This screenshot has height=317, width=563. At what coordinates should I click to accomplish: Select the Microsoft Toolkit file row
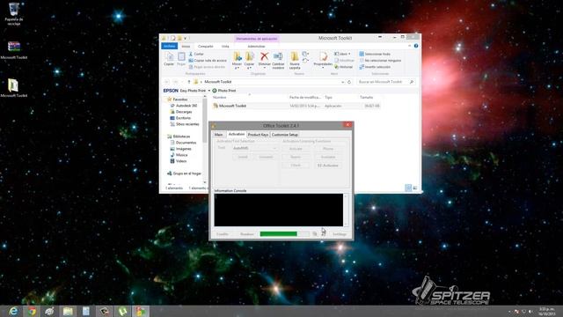tap(296, 106)
